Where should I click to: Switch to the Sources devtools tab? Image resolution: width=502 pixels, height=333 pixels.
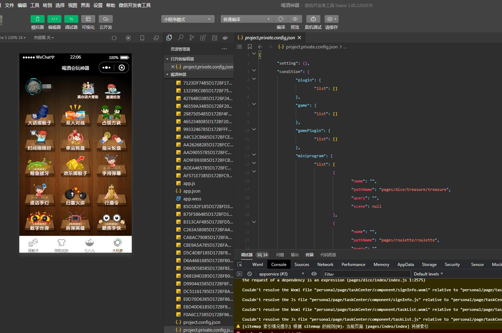point(302,265)
